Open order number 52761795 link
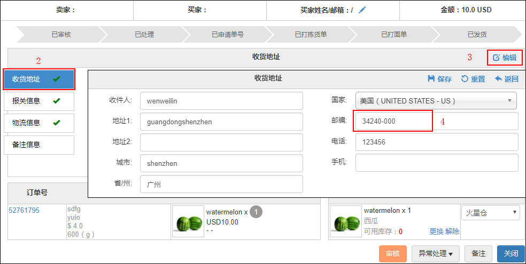This screenshot has height=264, width=526. [24, 211]
